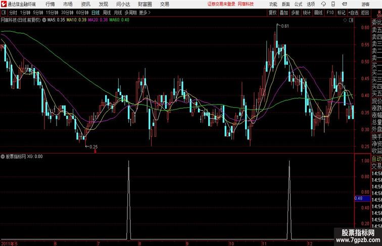382x246 pixels.
Task: Click the 复权 adjustment button
Action: 273,13
